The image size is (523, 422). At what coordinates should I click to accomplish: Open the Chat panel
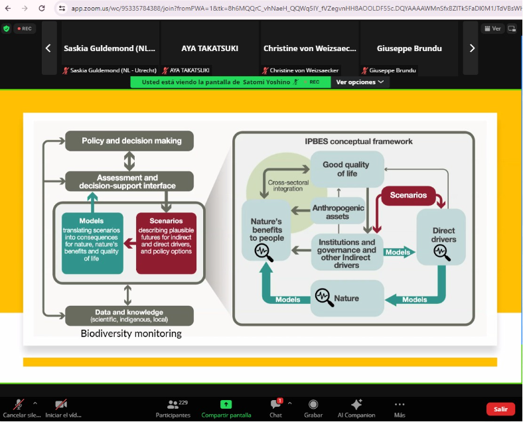click(x=275, y=404)
